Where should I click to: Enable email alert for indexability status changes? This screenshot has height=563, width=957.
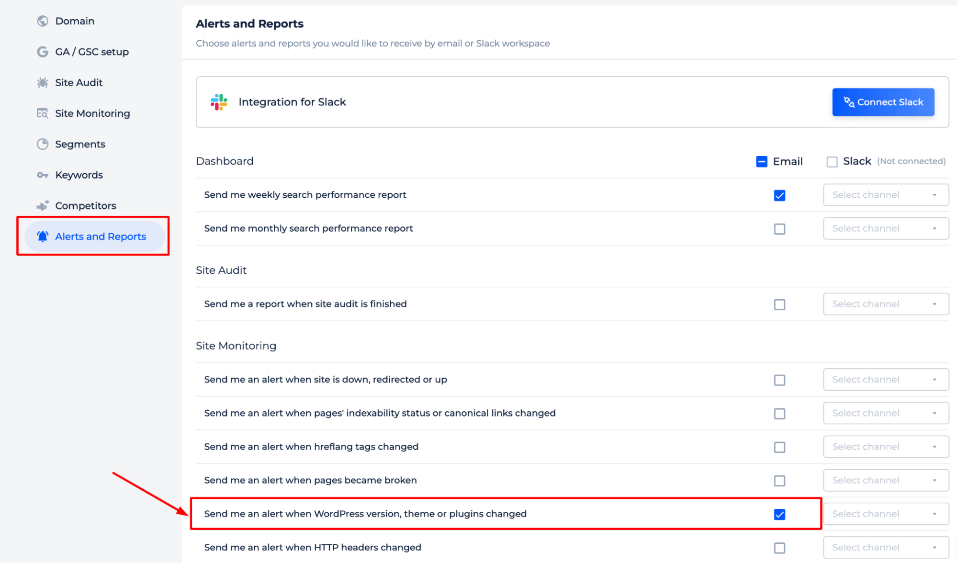pos(779,414)
